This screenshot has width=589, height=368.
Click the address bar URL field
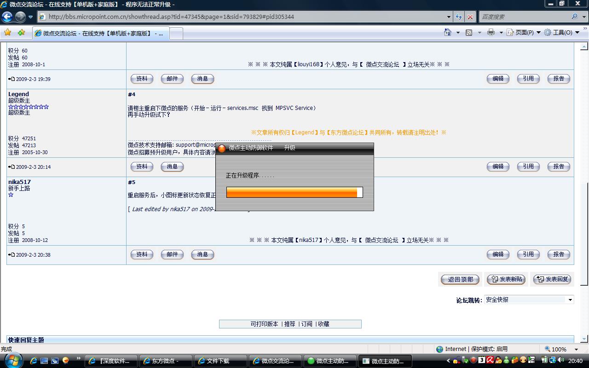(242, 17)
